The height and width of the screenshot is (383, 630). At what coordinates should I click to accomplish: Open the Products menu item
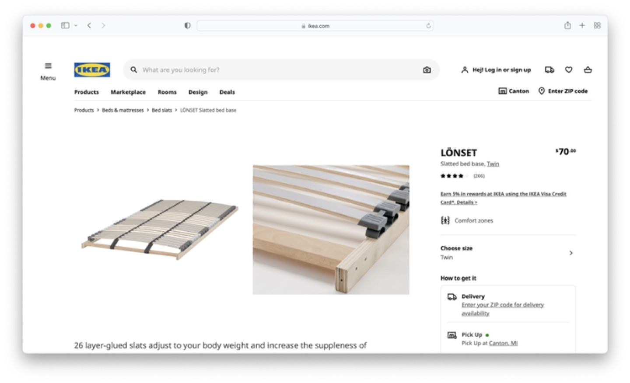click(x=86, y=92)
